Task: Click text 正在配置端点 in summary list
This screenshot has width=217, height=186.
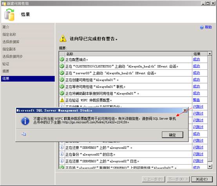Action: click(77, 60)
